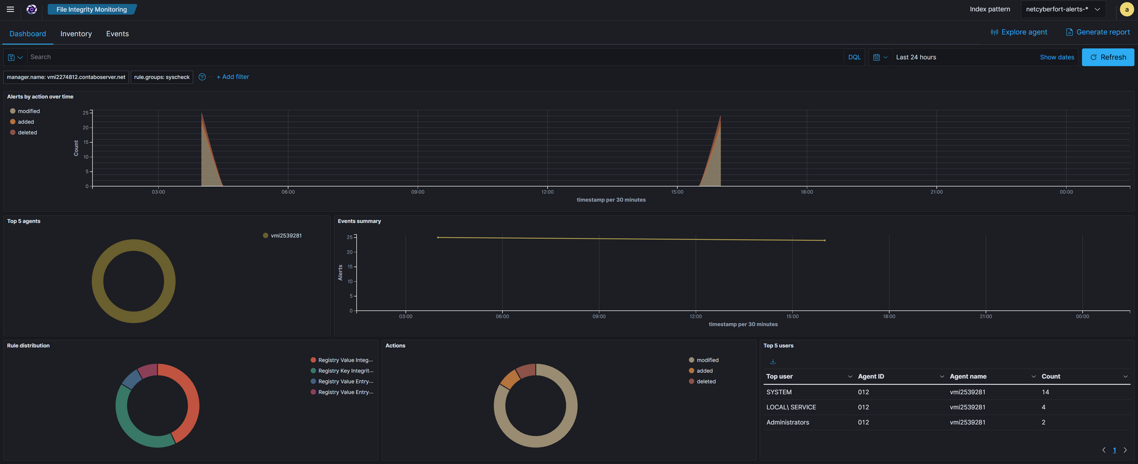1138x464 pixels.
Task: Open Count column options chevron
Action: 1125,377
